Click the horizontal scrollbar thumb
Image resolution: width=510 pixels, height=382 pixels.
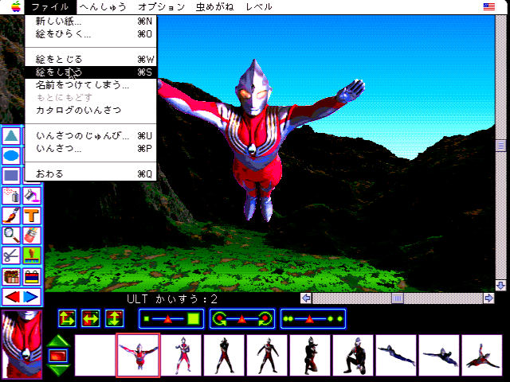398,298
